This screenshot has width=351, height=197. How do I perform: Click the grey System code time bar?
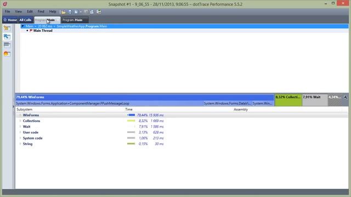131,138
